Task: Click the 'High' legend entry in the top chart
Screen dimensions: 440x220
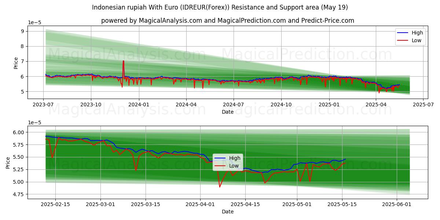Action: 411,33
